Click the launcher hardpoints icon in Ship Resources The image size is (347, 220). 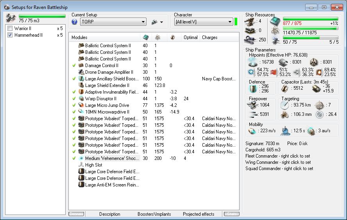250,30
